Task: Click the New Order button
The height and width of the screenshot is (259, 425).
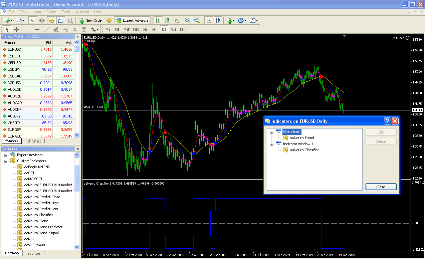Action: (91, 20)
